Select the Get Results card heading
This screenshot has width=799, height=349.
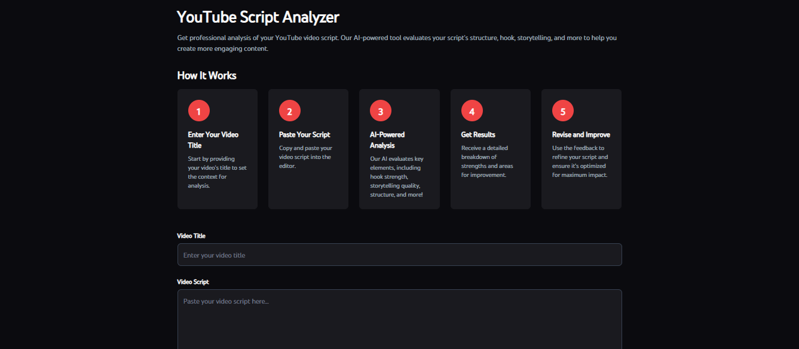(478, 134)
